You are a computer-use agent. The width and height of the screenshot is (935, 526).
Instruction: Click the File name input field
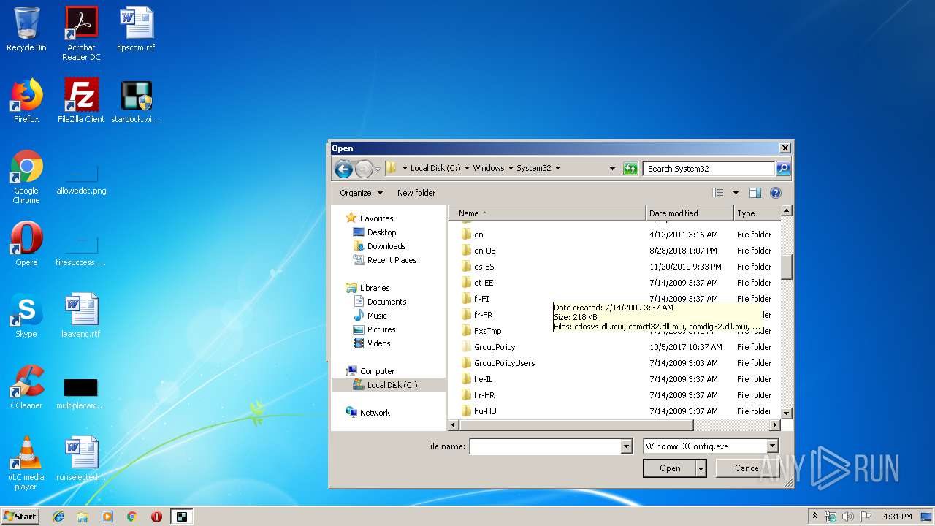coord(545,446)
